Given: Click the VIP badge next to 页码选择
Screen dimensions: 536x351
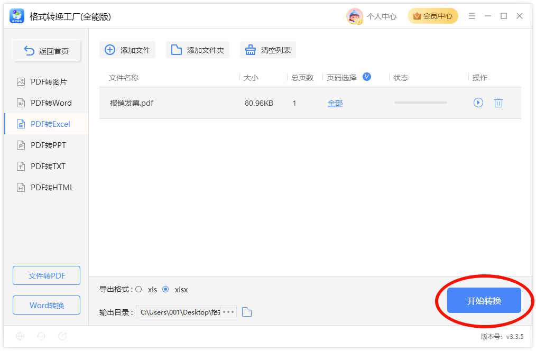Looking at the screenshot, I should [367, 77].
